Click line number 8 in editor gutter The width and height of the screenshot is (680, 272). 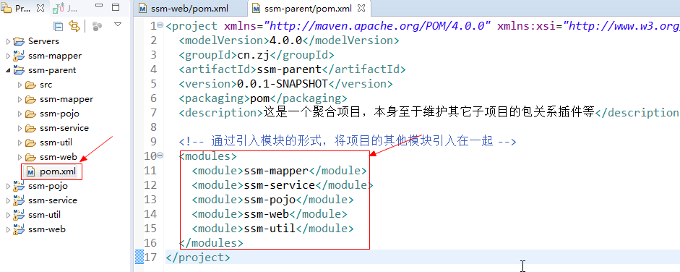[x=153, y=127]
